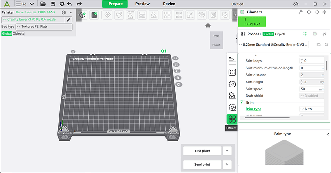Viewport: 331px width, 173px height.
Task: Click the plate auto-orient icon
Action: click(177, 71)
